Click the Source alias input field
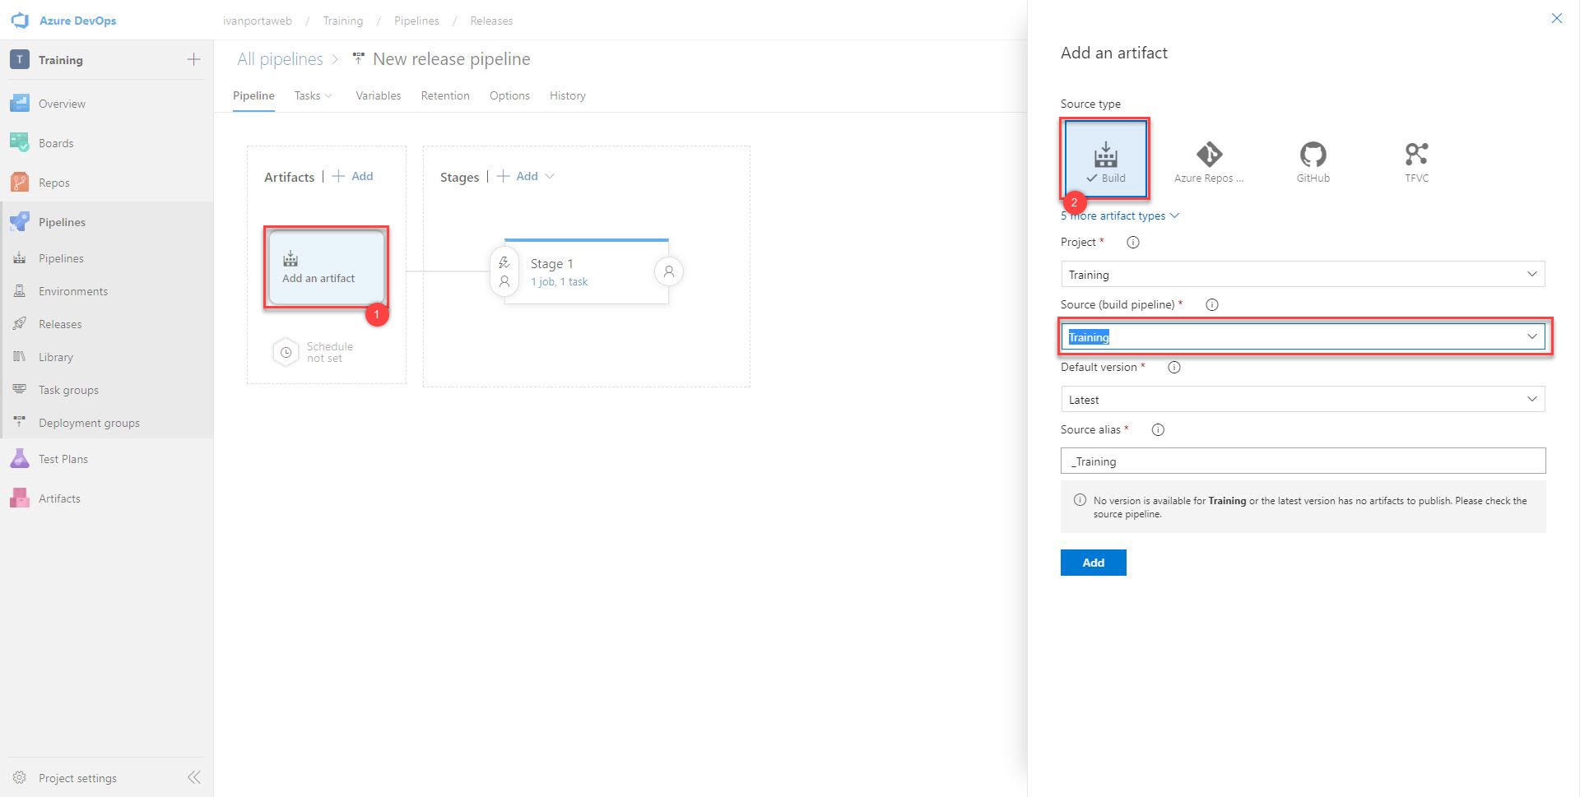 (1301, 461)
